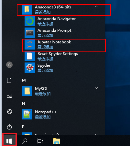Click Reset Spyder Settings document icon
Viewport: 130px width, 146px height.
pos(30,56)
